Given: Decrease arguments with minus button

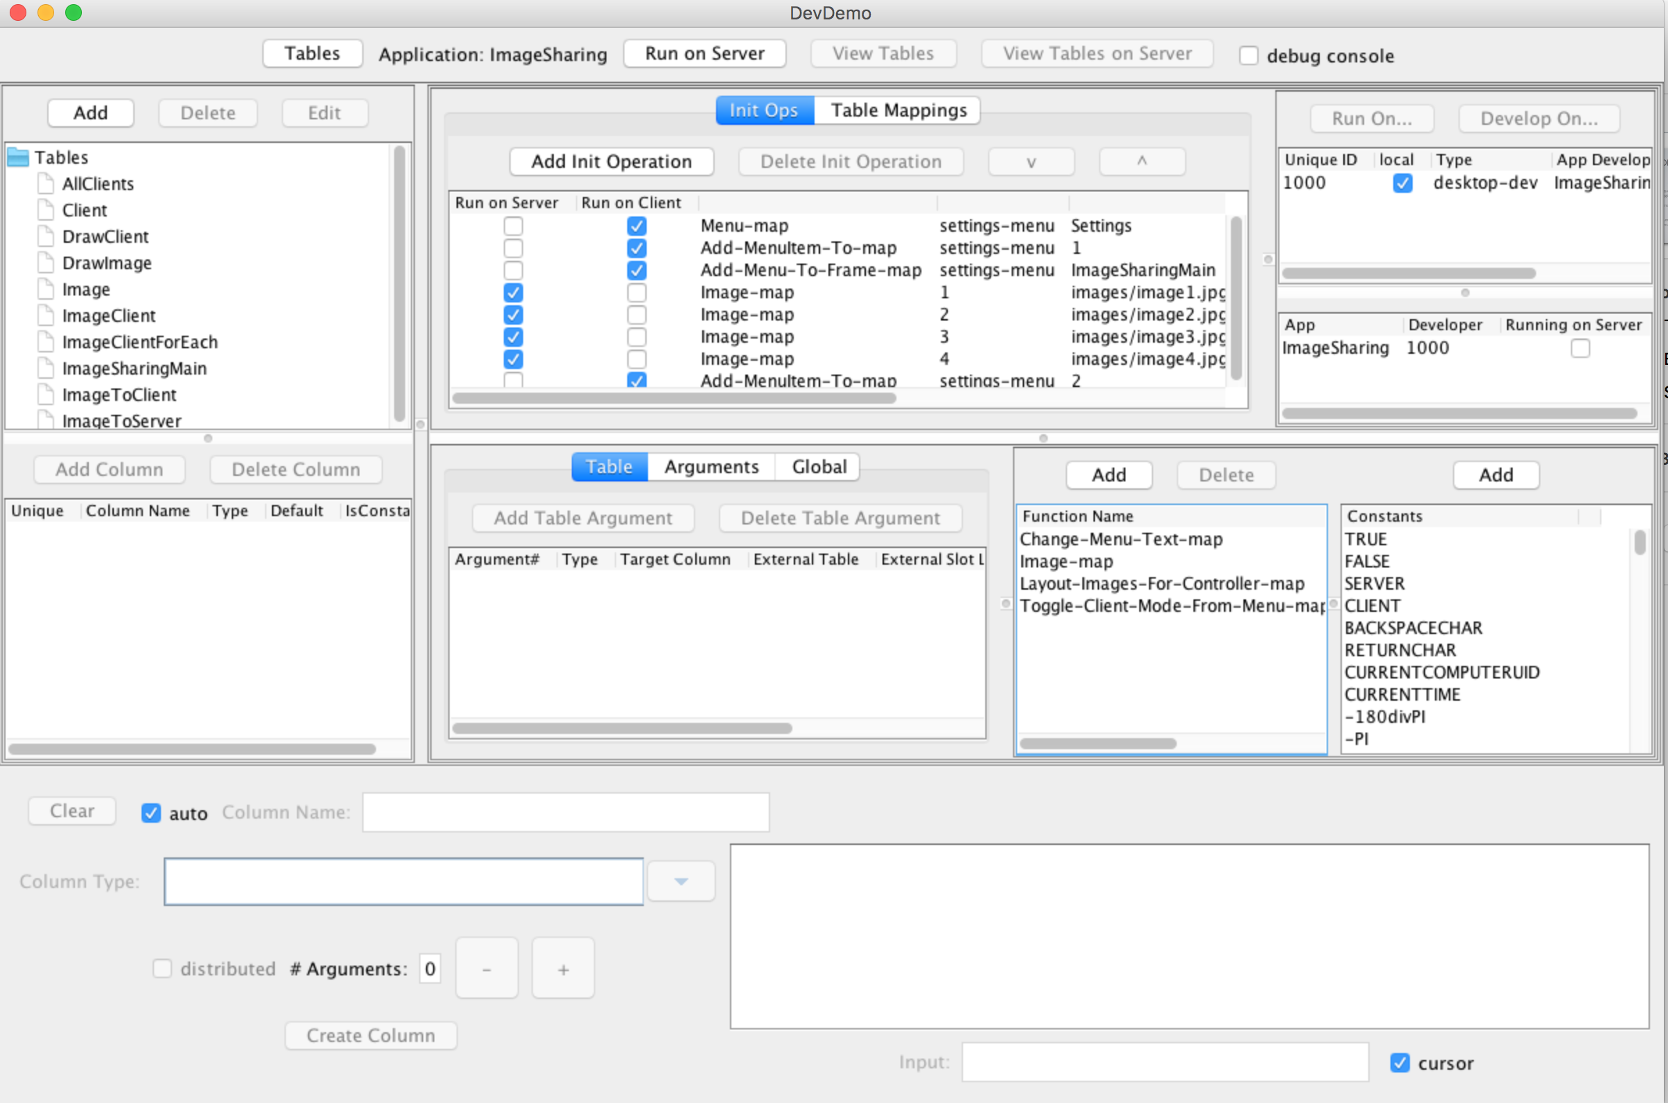Looking at the screenshot, I should pos(487,968).
